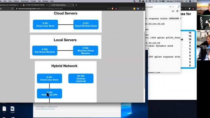This screenshot has width=210, height=118.
Task: Click the H 220 Windows Virtual Machine box
Action: [x=85, y=50]
